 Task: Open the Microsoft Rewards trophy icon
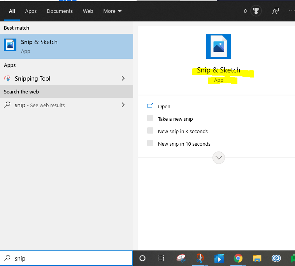pos(256,11)
